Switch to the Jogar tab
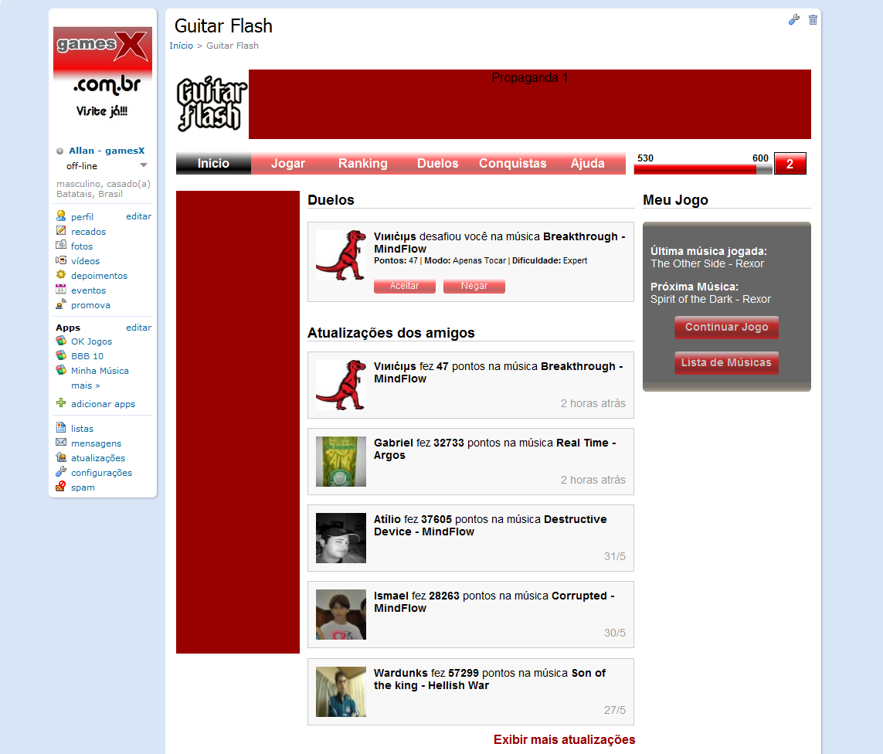The width and height of the screenshot is (883, 754). point(287,163)
